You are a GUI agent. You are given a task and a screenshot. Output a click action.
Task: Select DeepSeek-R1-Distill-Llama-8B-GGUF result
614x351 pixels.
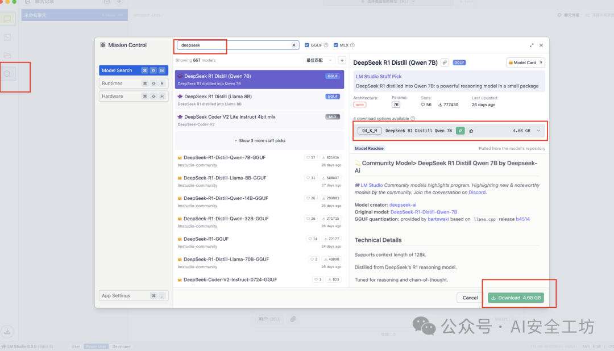259,181
